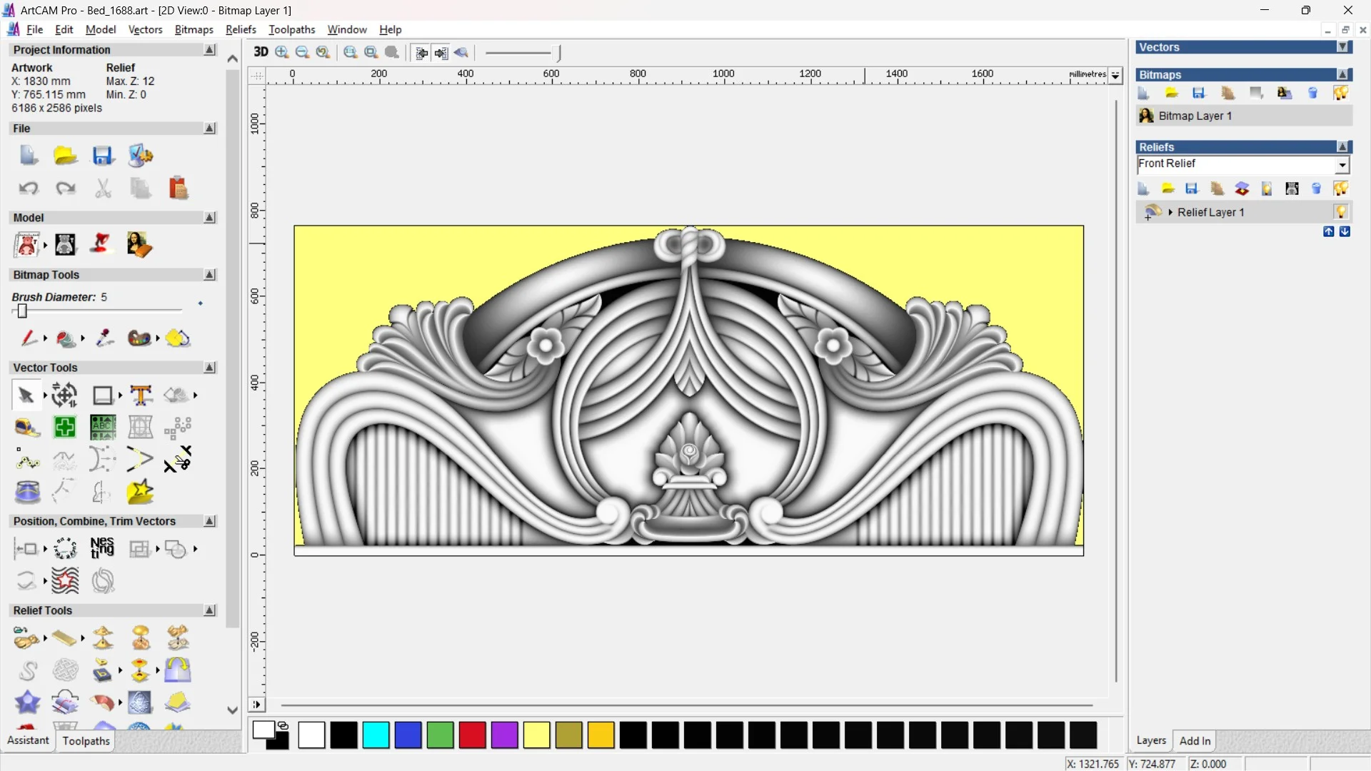This screenshot has width=1371, height=771.
Task: Select the cyan color swatch
Action: click(x=376, y=735)
